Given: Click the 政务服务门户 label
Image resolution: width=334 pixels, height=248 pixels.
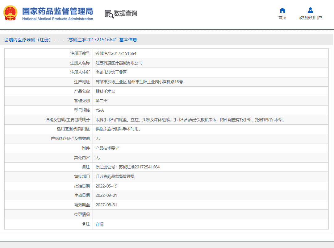Looking at the screenshot, I should 310,18.
